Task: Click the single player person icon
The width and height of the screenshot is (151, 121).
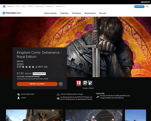Action: (x=18, y=98)
